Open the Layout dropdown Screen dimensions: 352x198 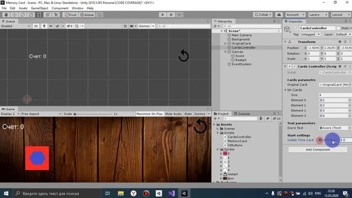[341, 15]
